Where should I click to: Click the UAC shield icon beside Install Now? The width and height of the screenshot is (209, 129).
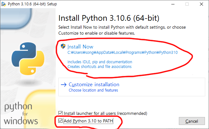click(x=63, y=46)
